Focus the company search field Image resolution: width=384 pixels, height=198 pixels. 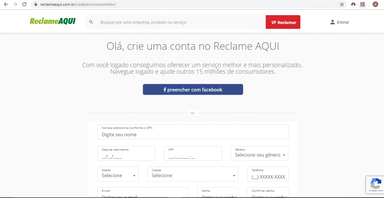click(x=175, y=22)
